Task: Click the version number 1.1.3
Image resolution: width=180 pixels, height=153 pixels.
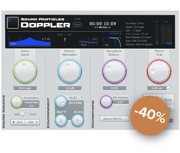Action: point(77,19)
